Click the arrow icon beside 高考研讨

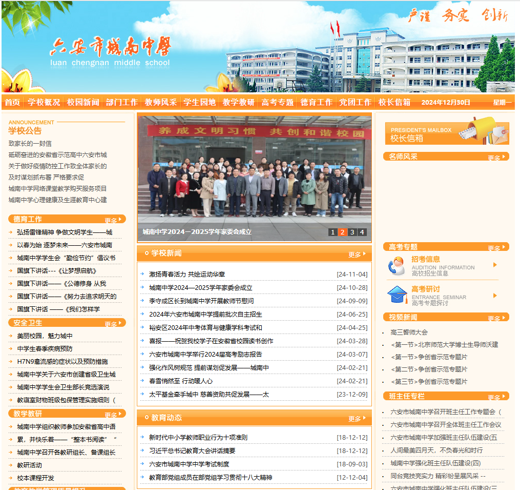coord(495,296)
